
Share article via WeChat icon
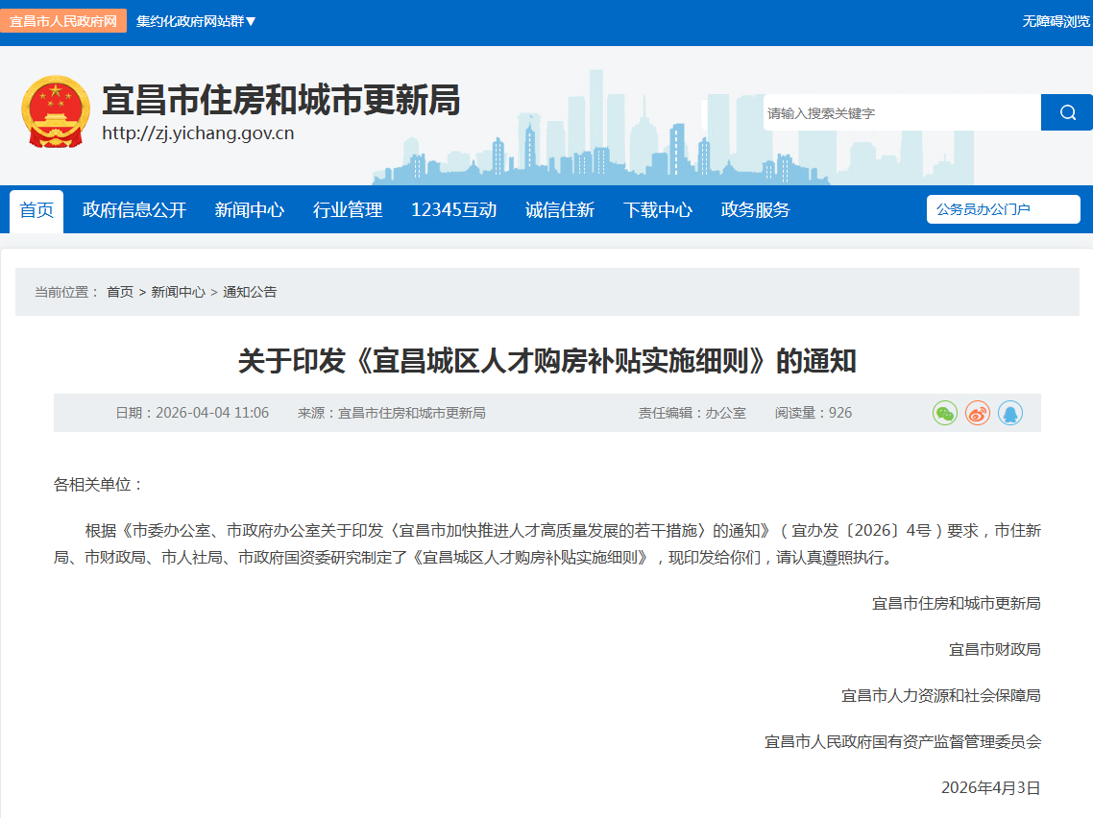(945, 413)
